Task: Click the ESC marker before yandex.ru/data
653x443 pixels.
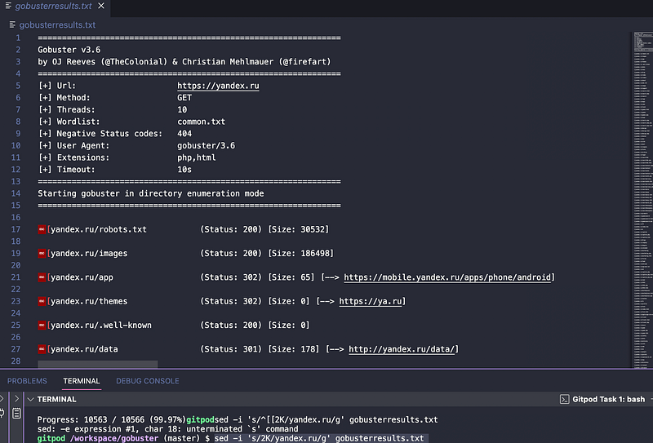Action: point(42,349)
